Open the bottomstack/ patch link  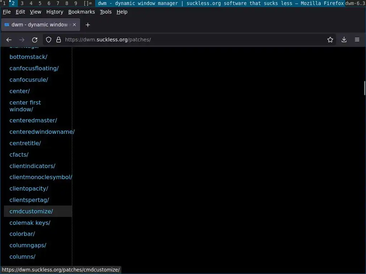click(x=29, y=57)
